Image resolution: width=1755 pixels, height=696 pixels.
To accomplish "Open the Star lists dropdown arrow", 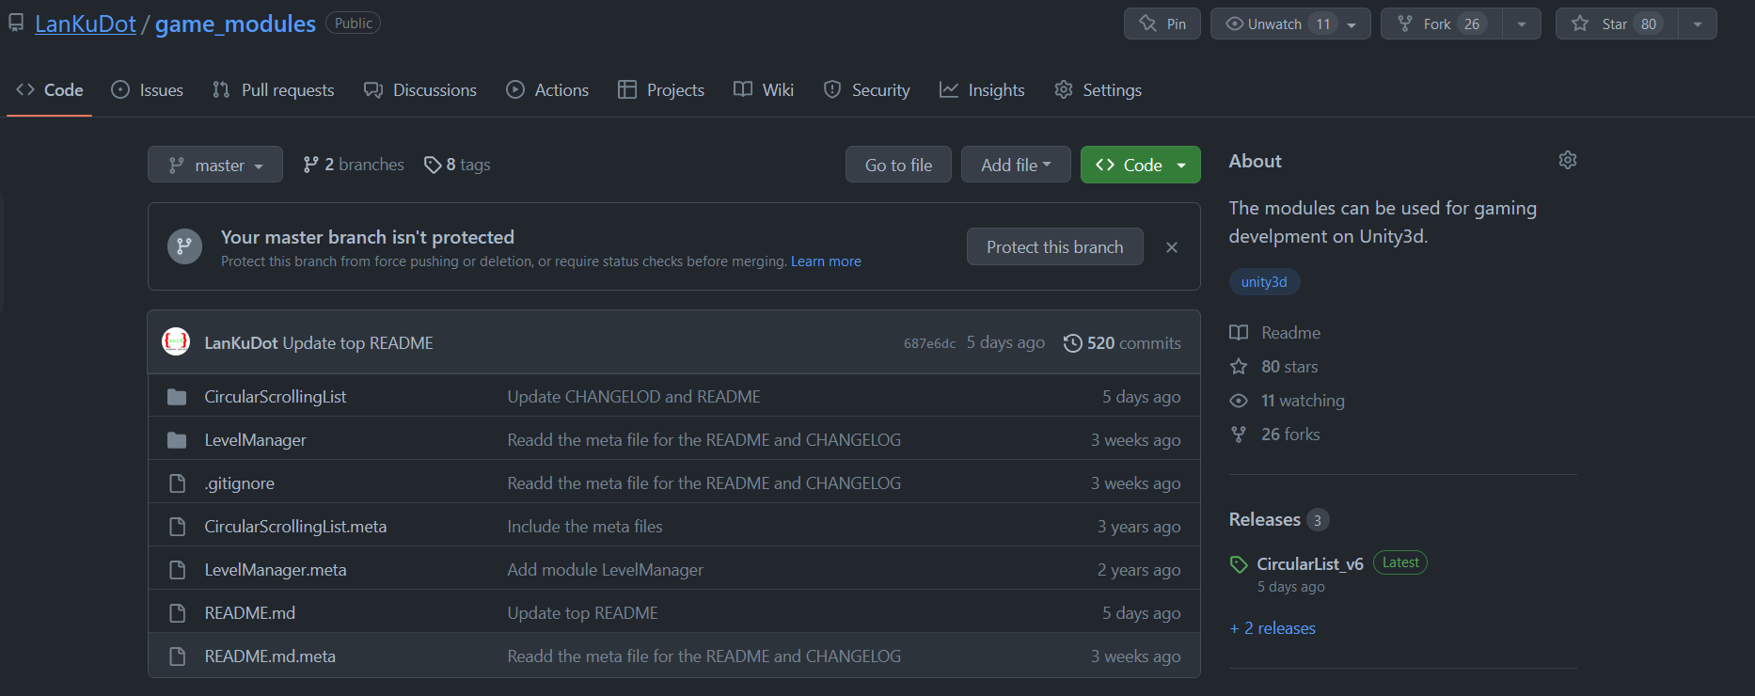I will pos(1698,24).
